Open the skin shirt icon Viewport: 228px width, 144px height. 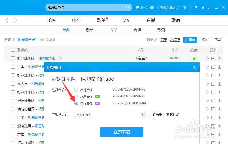(185, 7)
